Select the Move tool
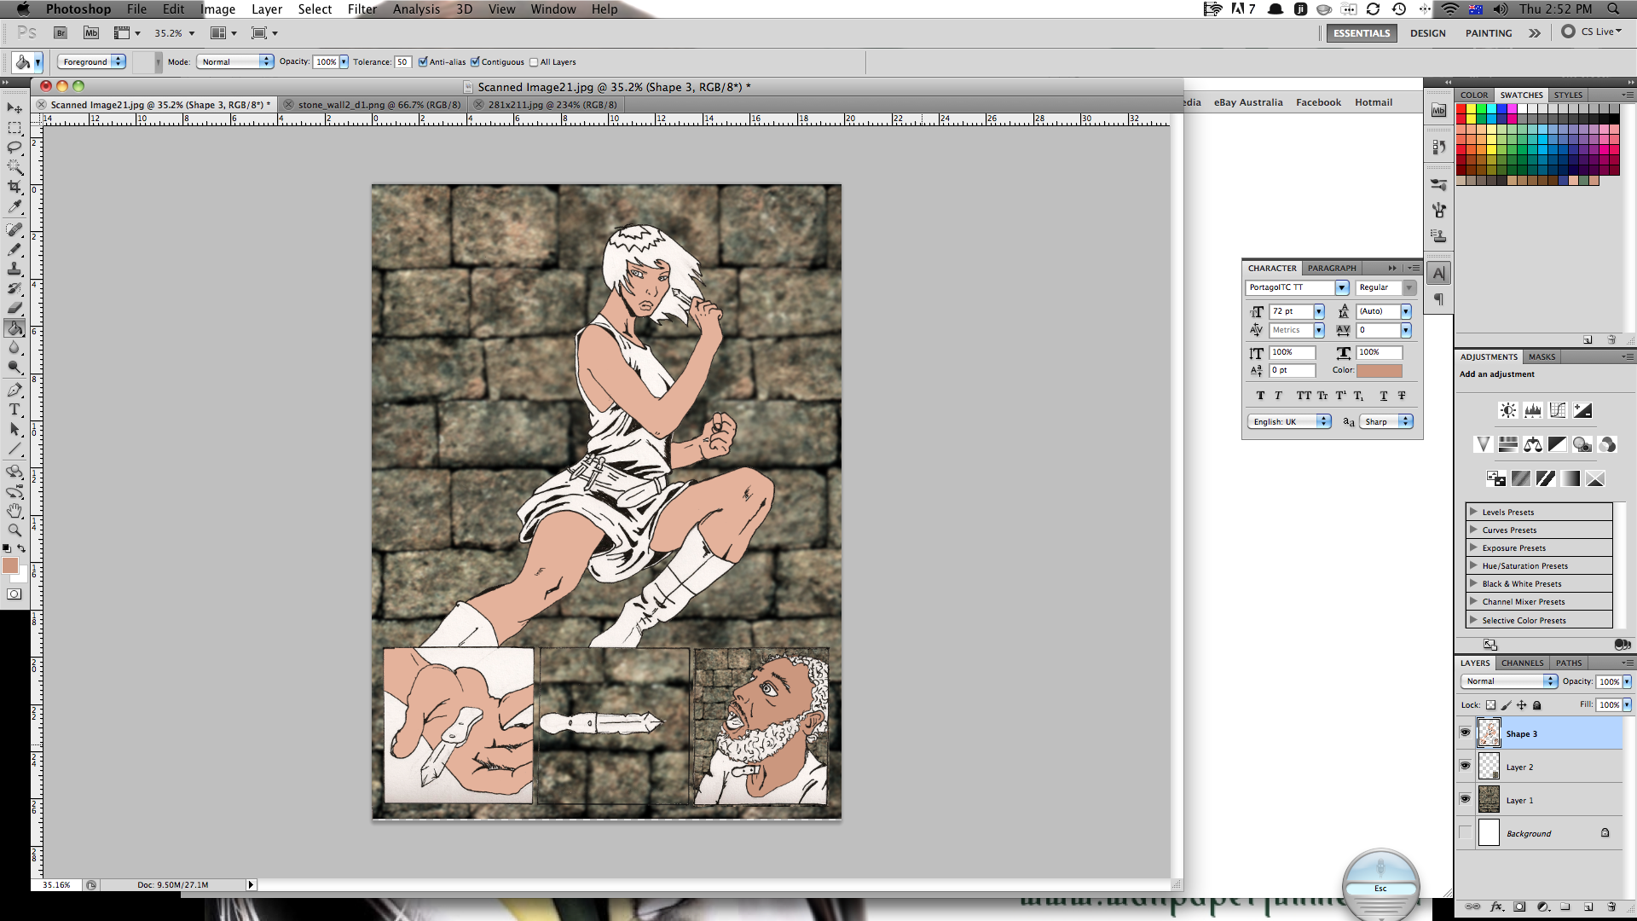This screenshot has width=1637, height=921. point(14,108)
